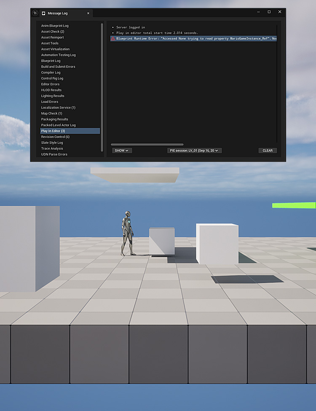This screenshot has width=316, height=411.
Task: Open Revision Control (6) log
Action: tap(55, 137)
